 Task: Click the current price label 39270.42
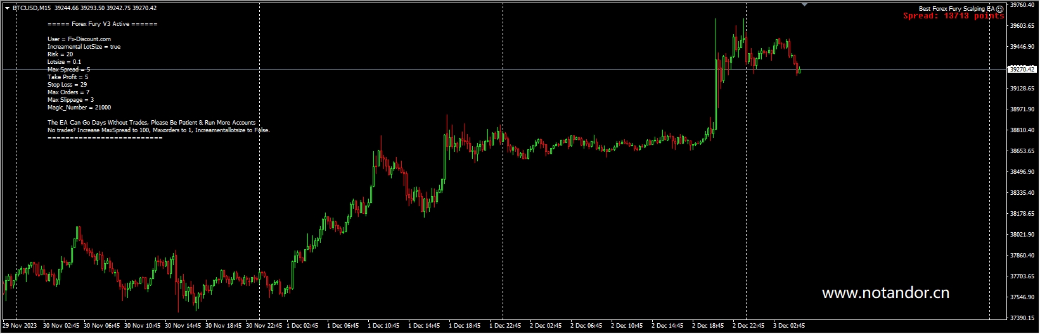tap(1022, 70)
